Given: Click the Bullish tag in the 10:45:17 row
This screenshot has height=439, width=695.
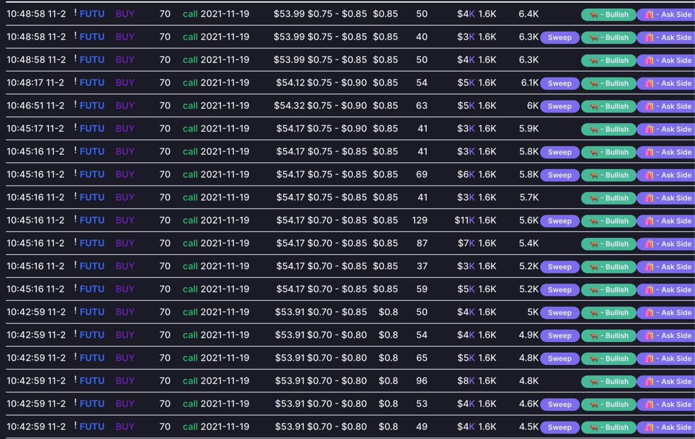Looking at the screenshot, I should pyautogui.click(x=609, y=129).
